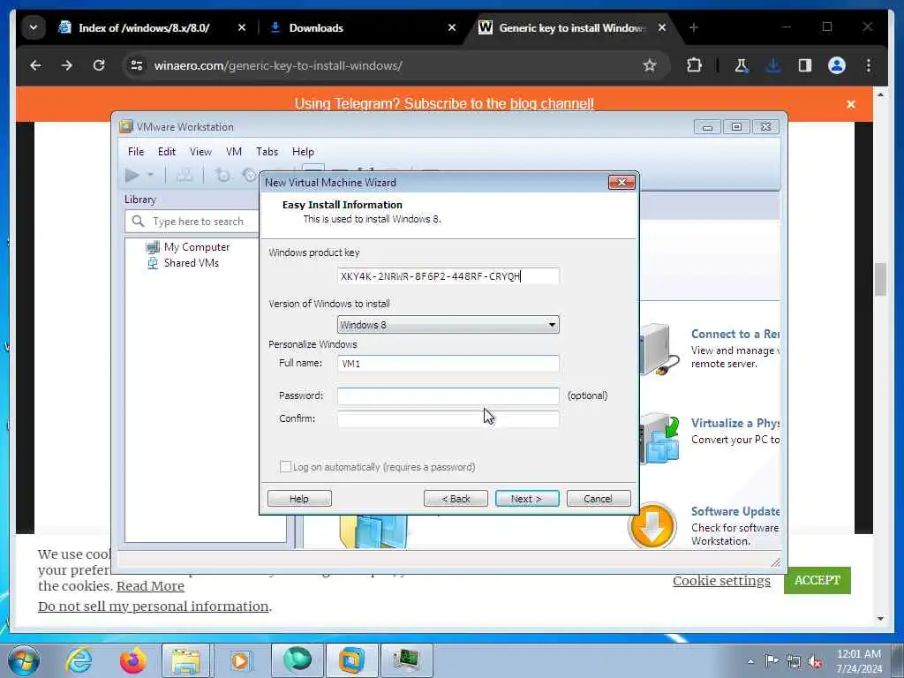Toggle the Chrome side panel icon

(x=805, y=65)
